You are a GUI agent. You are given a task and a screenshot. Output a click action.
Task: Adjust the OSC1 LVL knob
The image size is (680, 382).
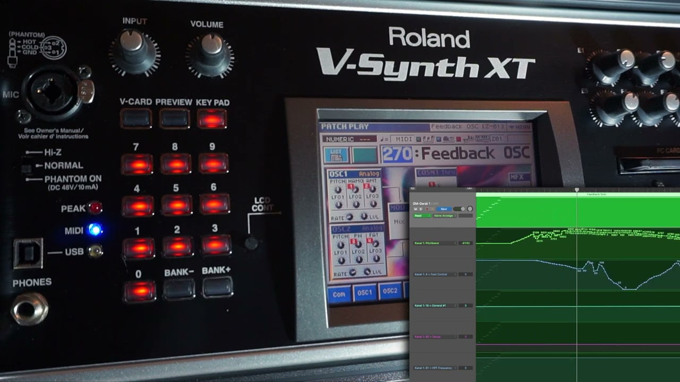point(364,216)
